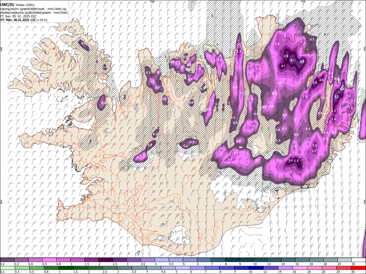Click the 2.0 precipitation value on the map
366x274 pixels.
click(314, 151)
